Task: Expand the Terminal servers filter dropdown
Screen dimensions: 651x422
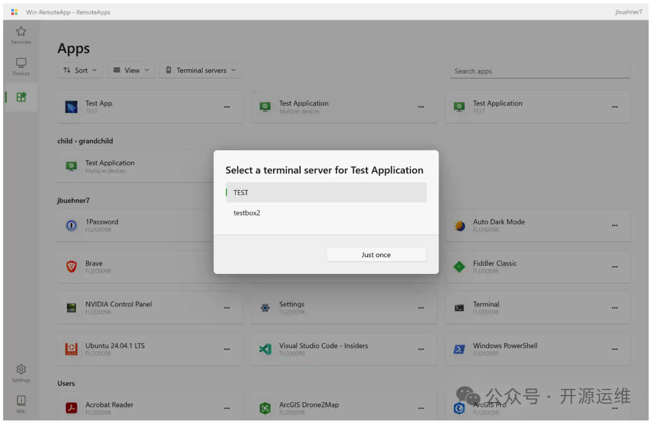Action: 201,70
